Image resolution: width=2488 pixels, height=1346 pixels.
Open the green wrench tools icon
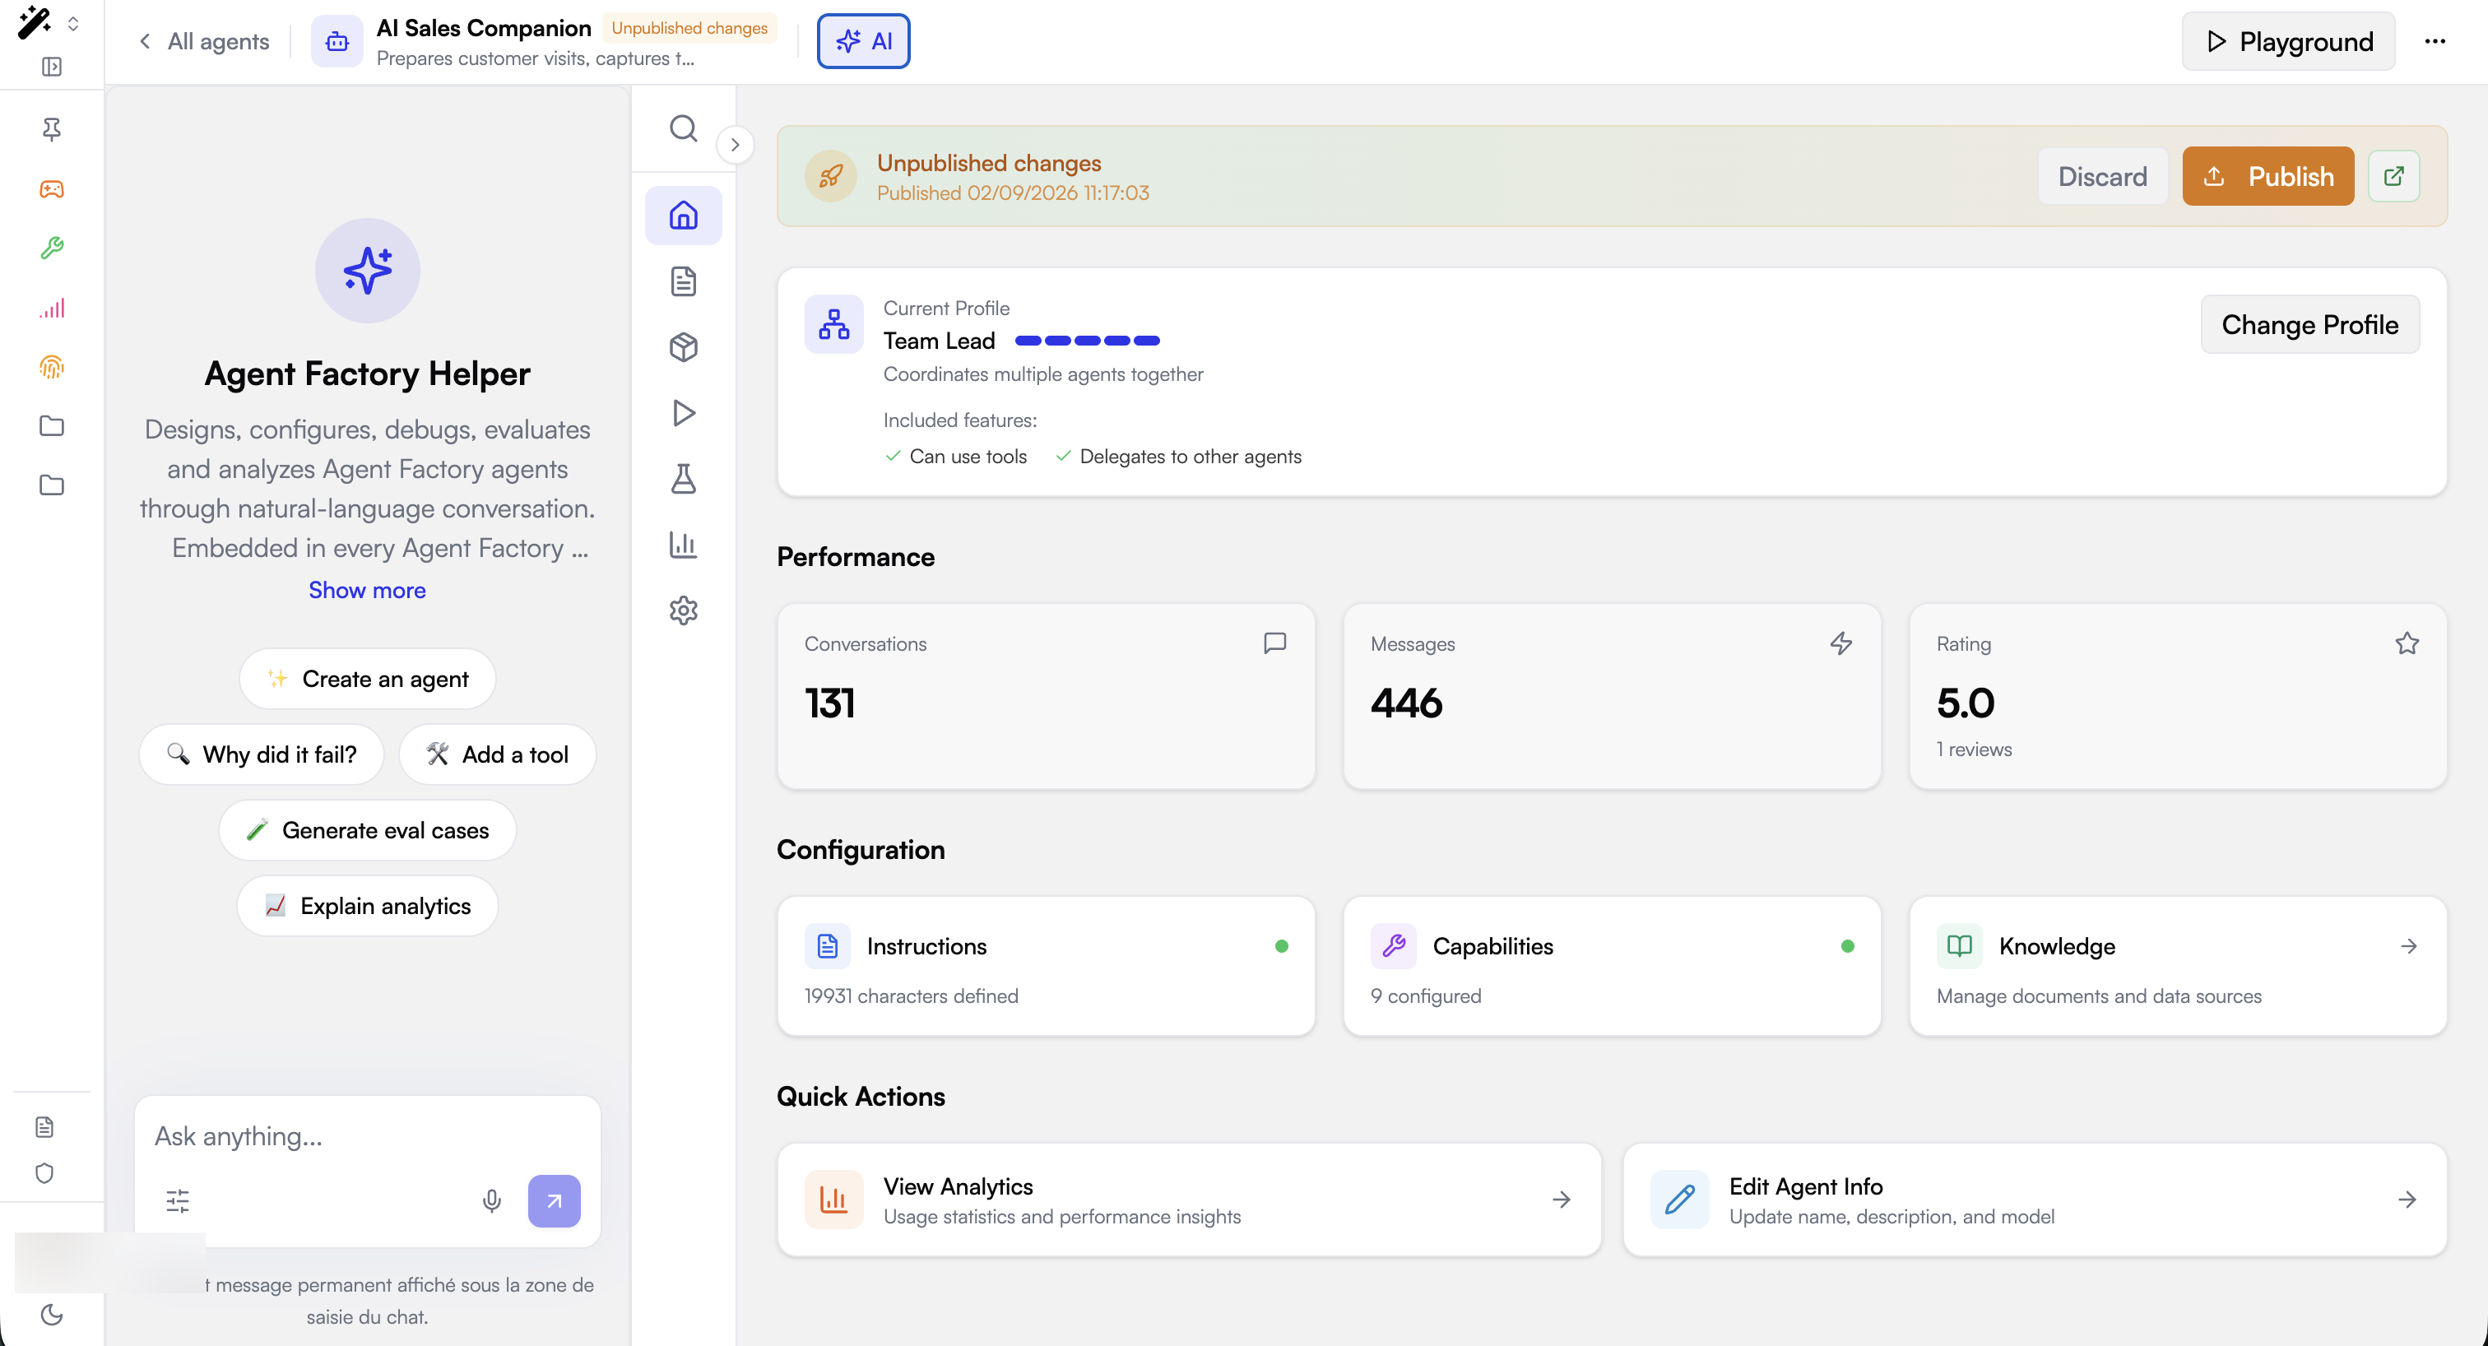51,248
